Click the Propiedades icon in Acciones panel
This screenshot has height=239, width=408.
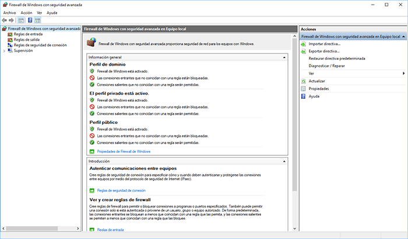pyautogui.click(x=303, y=89)
